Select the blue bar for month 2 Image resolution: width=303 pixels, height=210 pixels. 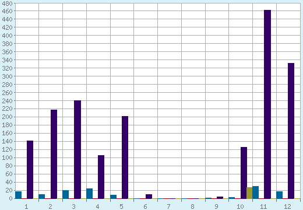[x=42, y=197]
